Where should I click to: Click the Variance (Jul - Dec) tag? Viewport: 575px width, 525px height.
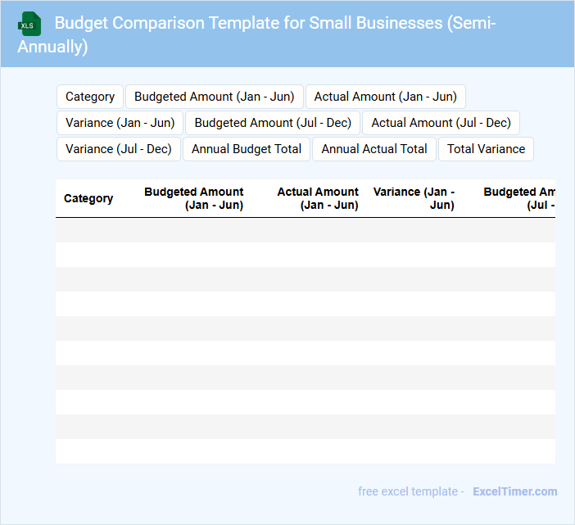pos(118,149)
